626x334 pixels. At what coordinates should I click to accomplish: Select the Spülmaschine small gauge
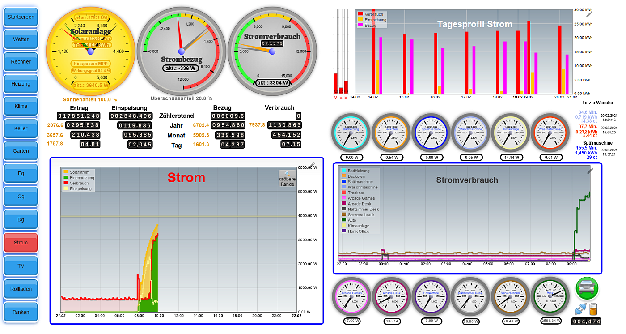(431, 133)
